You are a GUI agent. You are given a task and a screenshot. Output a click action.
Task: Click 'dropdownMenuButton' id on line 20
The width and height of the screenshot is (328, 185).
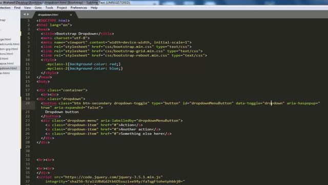[x=211, y=103]
